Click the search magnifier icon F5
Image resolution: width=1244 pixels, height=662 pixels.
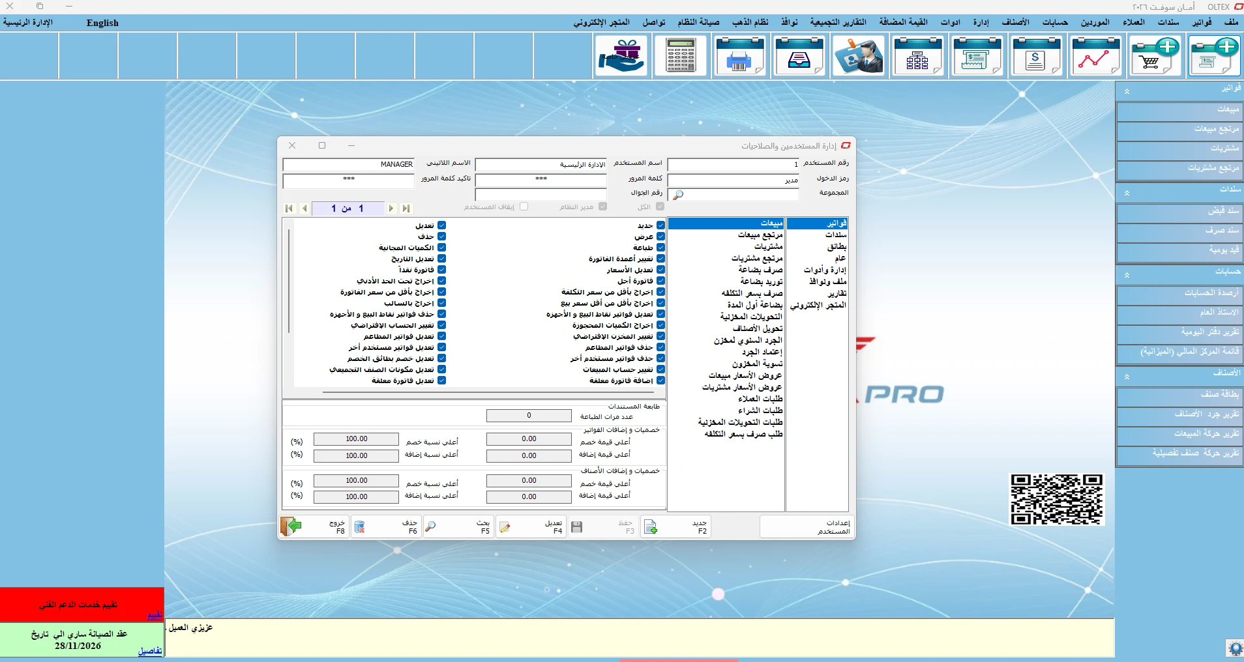[x=430, y=526]
